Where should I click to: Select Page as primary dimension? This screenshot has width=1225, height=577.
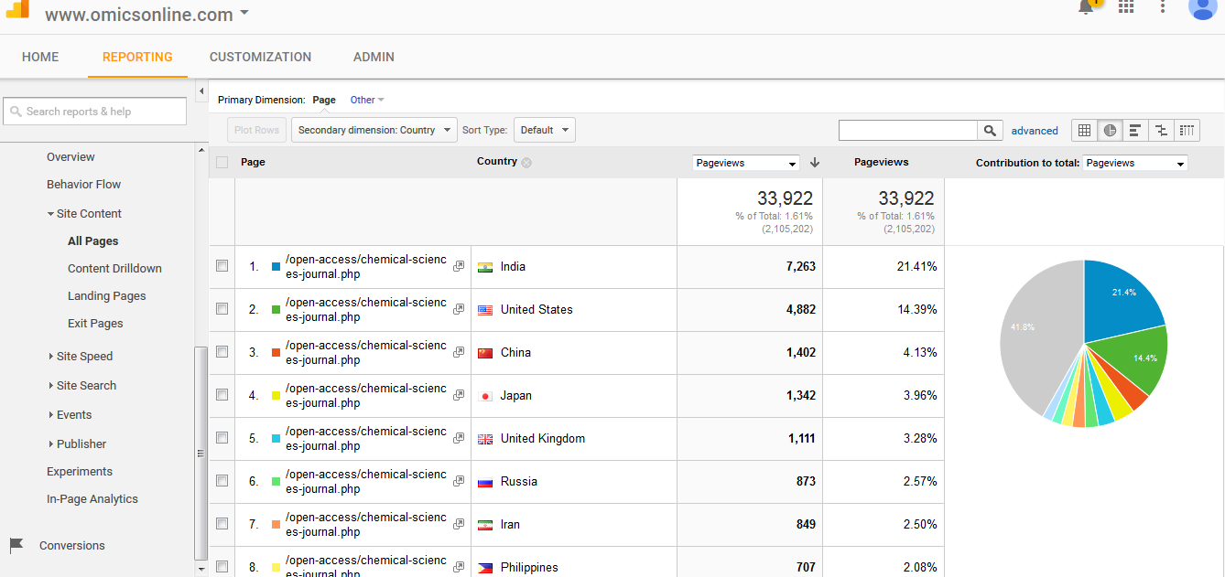[324, 100]
